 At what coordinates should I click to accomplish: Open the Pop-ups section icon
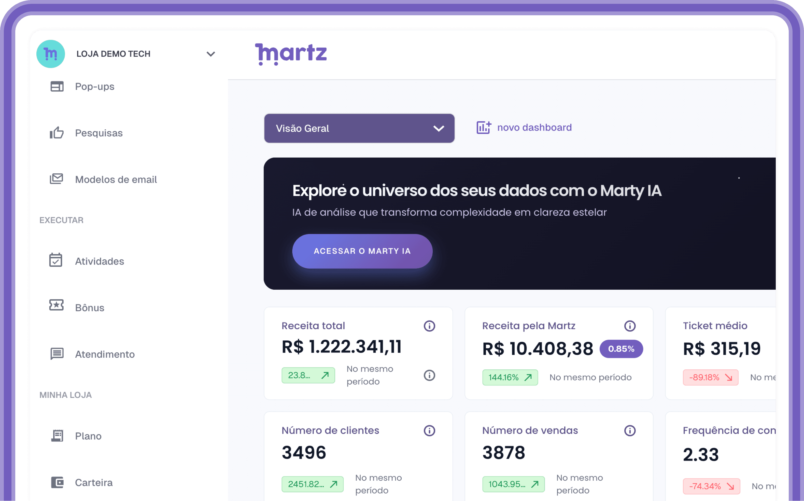coord(57,87)
